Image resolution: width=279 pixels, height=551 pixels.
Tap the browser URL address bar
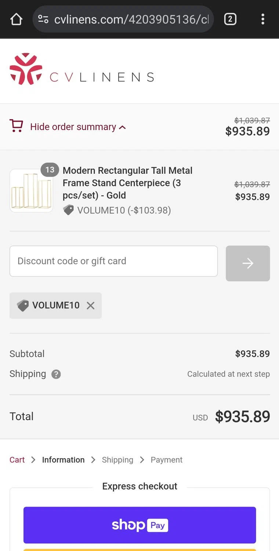[131, 19]
